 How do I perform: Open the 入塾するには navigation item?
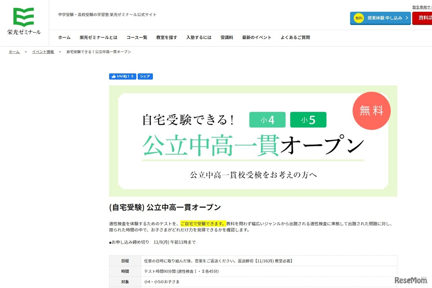click(x=198, y=37)
